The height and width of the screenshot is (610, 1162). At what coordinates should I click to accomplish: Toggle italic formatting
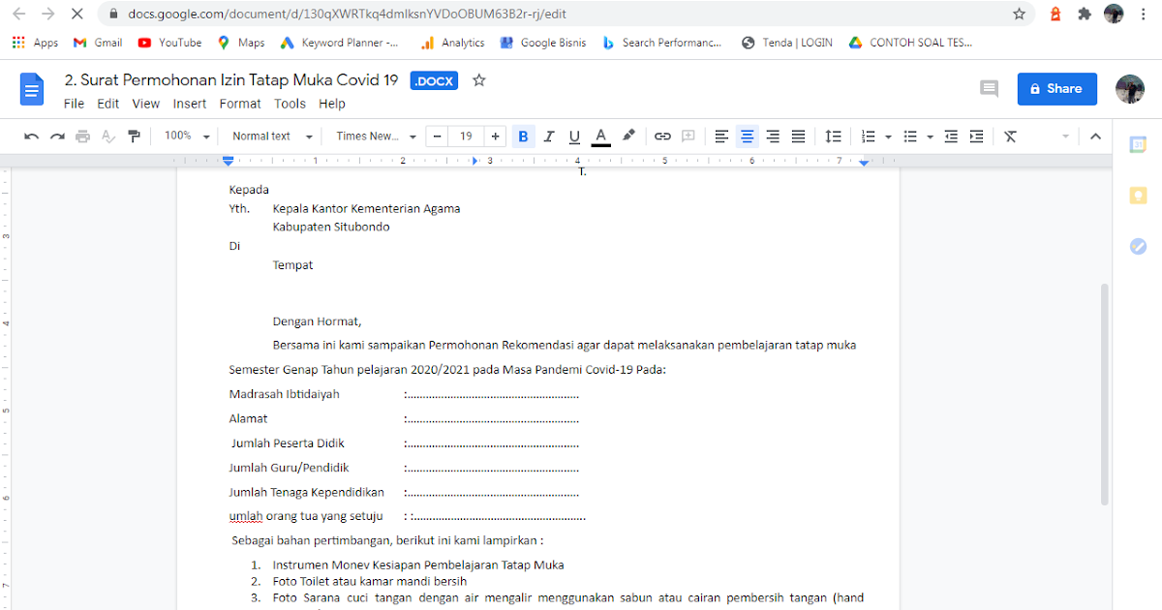tap(549, 137)
